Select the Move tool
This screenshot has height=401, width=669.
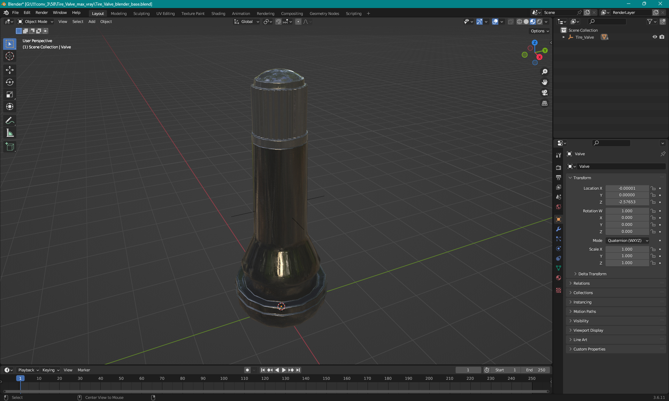pyautogui.click(x=10, y=70)
